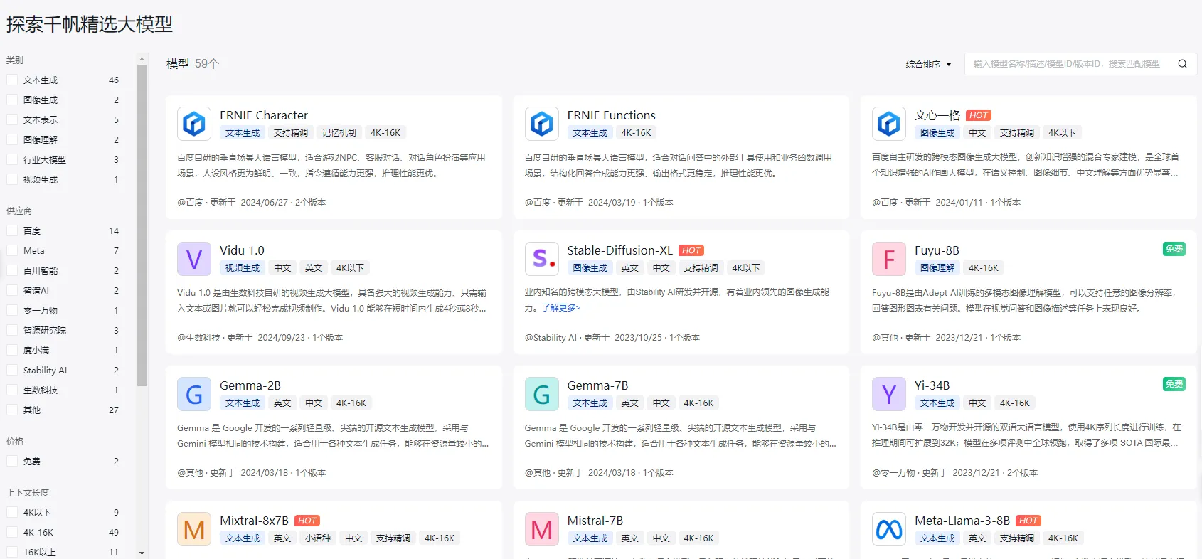Check the 百度 supplier filter
The height and width of the screenshot is (559, 1202).
click(x=12, y=231)
